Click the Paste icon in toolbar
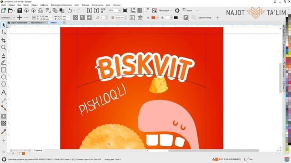The width and height of the screenshot is (291, 163). pos(62,10)
